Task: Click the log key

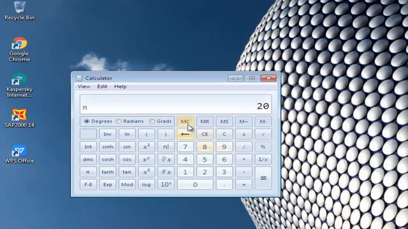Action: click(147, 184)
